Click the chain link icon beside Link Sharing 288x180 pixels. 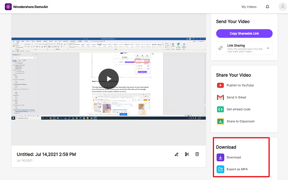(220, 48)
